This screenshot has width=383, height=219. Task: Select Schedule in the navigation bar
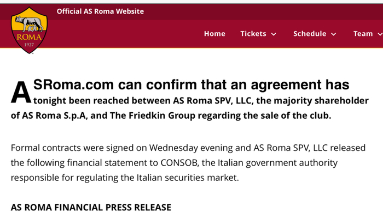click(310, 34)
